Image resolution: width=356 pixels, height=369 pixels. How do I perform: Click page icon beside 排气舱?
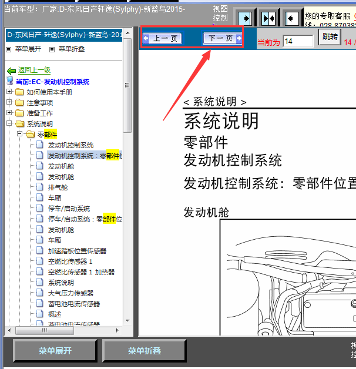tap(40, 187)
